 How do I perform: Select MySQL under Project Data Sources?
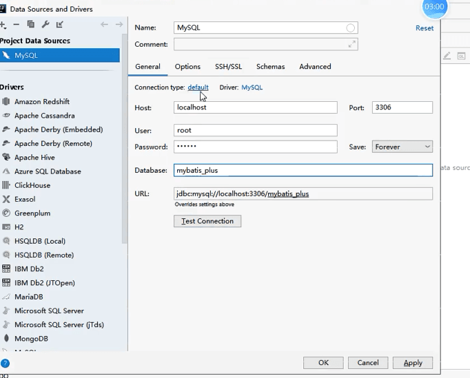[60, 55]
